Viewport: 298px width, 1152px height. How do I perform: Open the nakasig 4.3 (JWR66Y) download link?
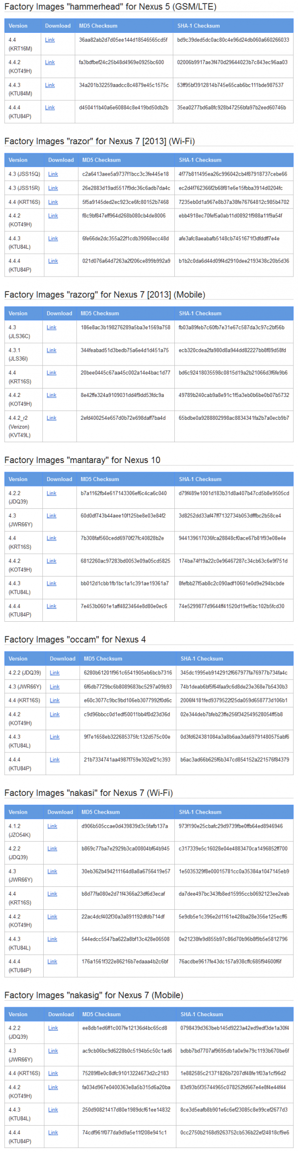click(53, 1051)
